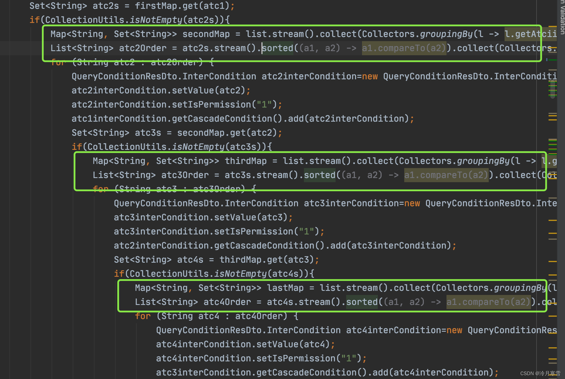Click 'sorted' in the atc3Order line
Screen dimensions: 565x379
(319, 175)
